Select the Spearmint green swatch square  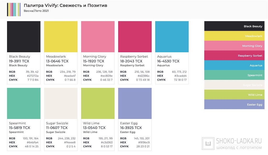(x=24, y=103)
